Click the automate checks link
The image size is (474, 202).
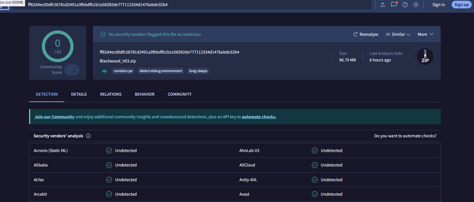tap(259, 117)
